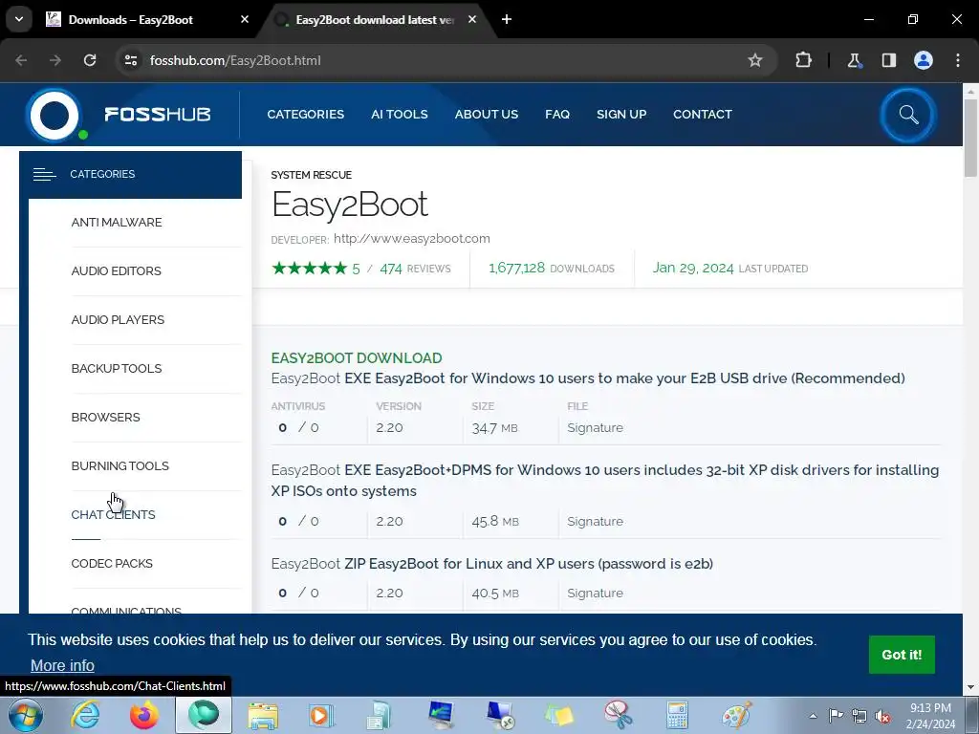Open the CATEGORIES top navigation item

click(305, 115)
